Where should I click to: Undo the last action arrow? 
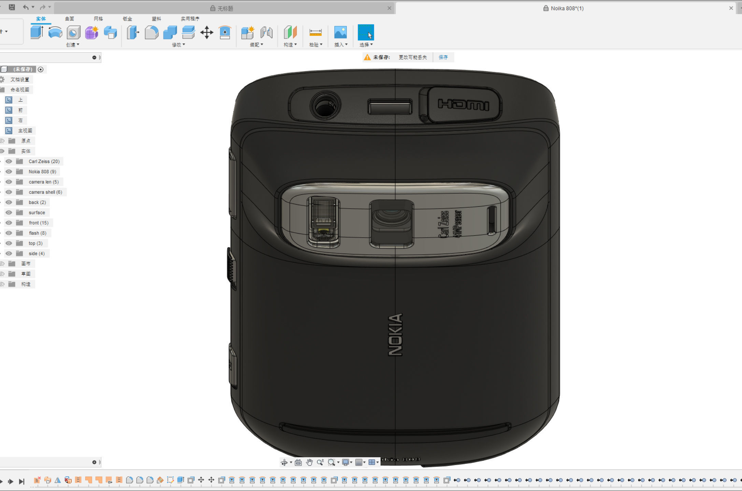26,7
